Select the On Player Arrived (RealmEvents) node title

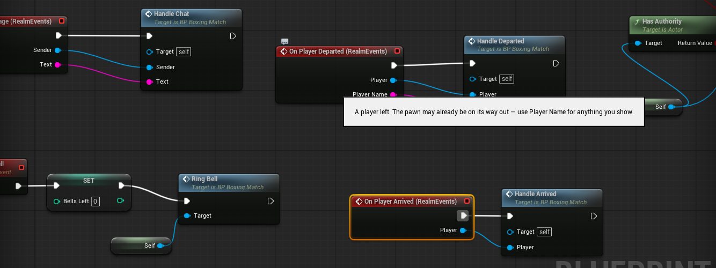(x=411, y=202)
